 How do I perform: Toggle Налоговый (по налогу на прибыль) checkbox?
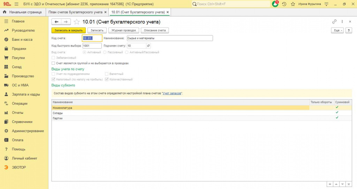coord(53,79)
